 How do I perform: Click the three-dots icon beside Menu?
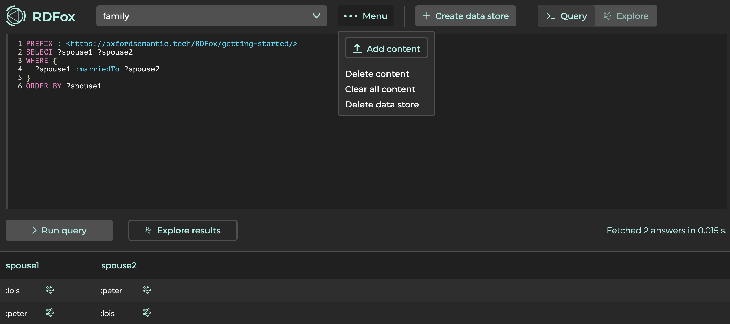point(350,16)
